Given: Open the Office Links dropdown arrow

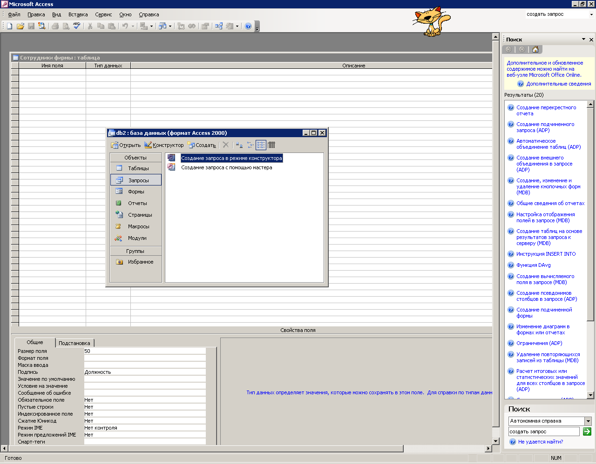Looking at the screenshot, I should tap(151, 26).
